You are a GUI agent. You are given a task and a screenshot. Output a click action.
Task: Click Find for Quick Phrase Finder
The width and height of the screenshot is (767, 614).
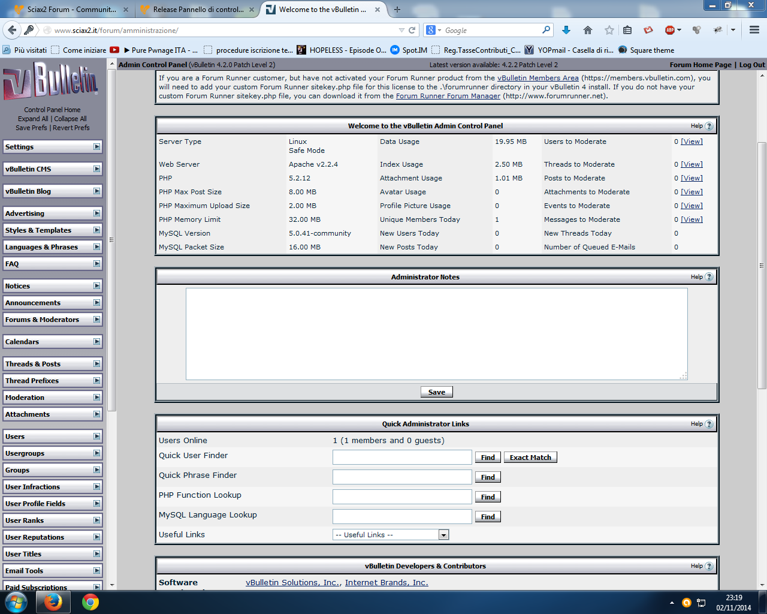point(488,477)
